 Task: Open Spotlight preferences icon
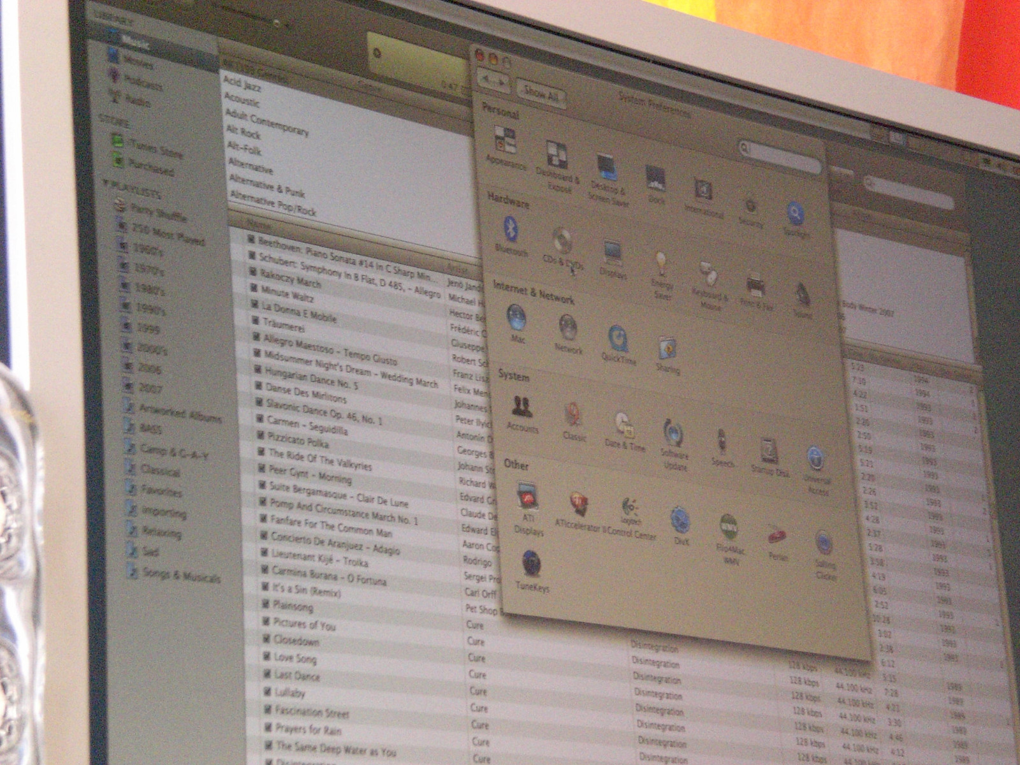pyautogui.click(x=795, y=215)
